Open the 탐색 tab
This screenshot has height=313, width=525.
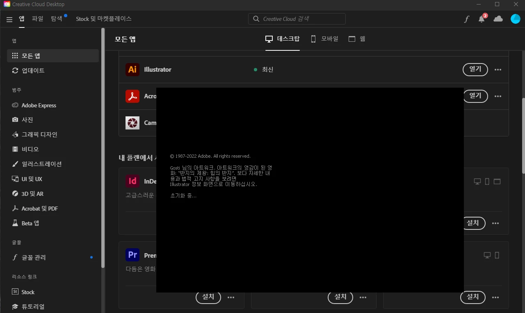click(57, 19)
